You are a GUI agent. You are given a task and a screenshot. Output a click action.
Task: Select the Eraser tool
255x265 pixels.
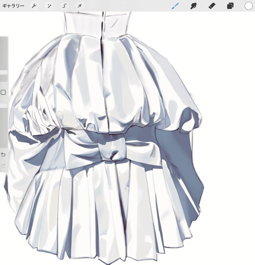click(212, 6)
